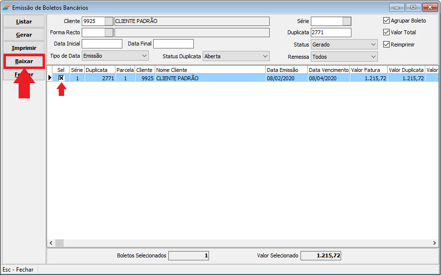Deselect the Sel checkbox for duplicata 2771

click(x=61, y=78)
